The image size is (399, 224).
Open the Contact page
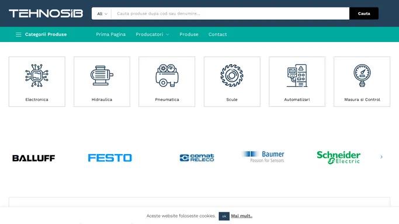coord(217,34)
